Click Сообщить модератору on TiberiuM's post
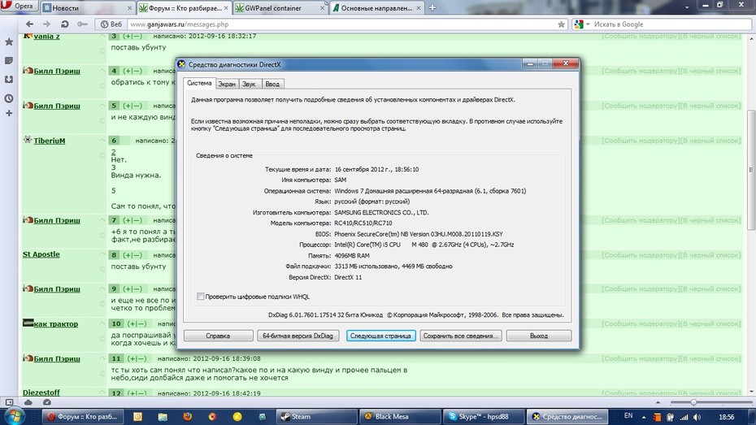 tap(640, 141)
